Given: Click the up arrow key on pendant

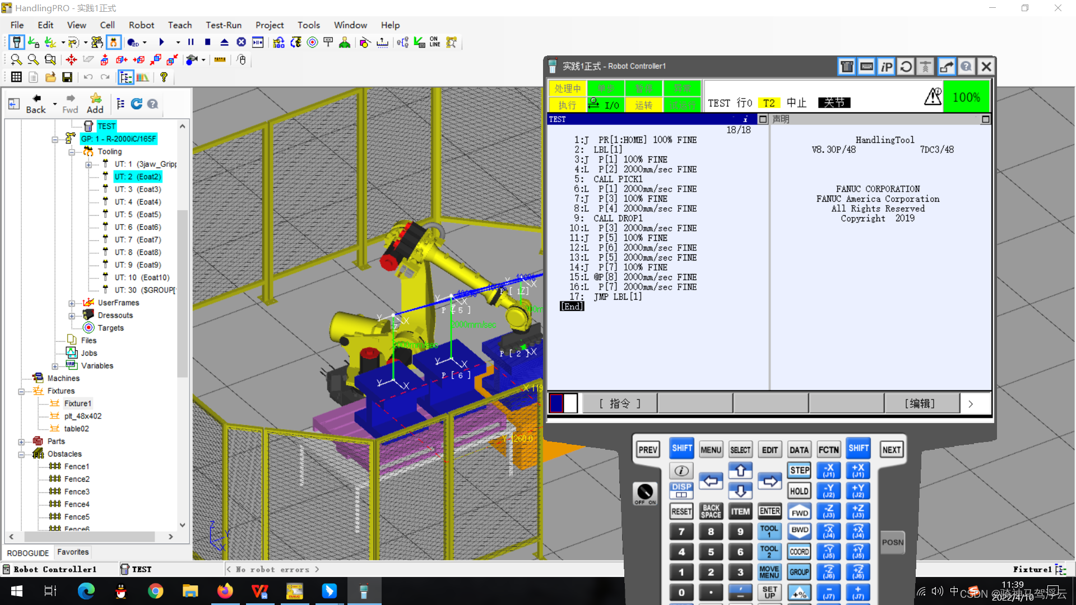Looking at the screenshot, I should pos(740,471).
